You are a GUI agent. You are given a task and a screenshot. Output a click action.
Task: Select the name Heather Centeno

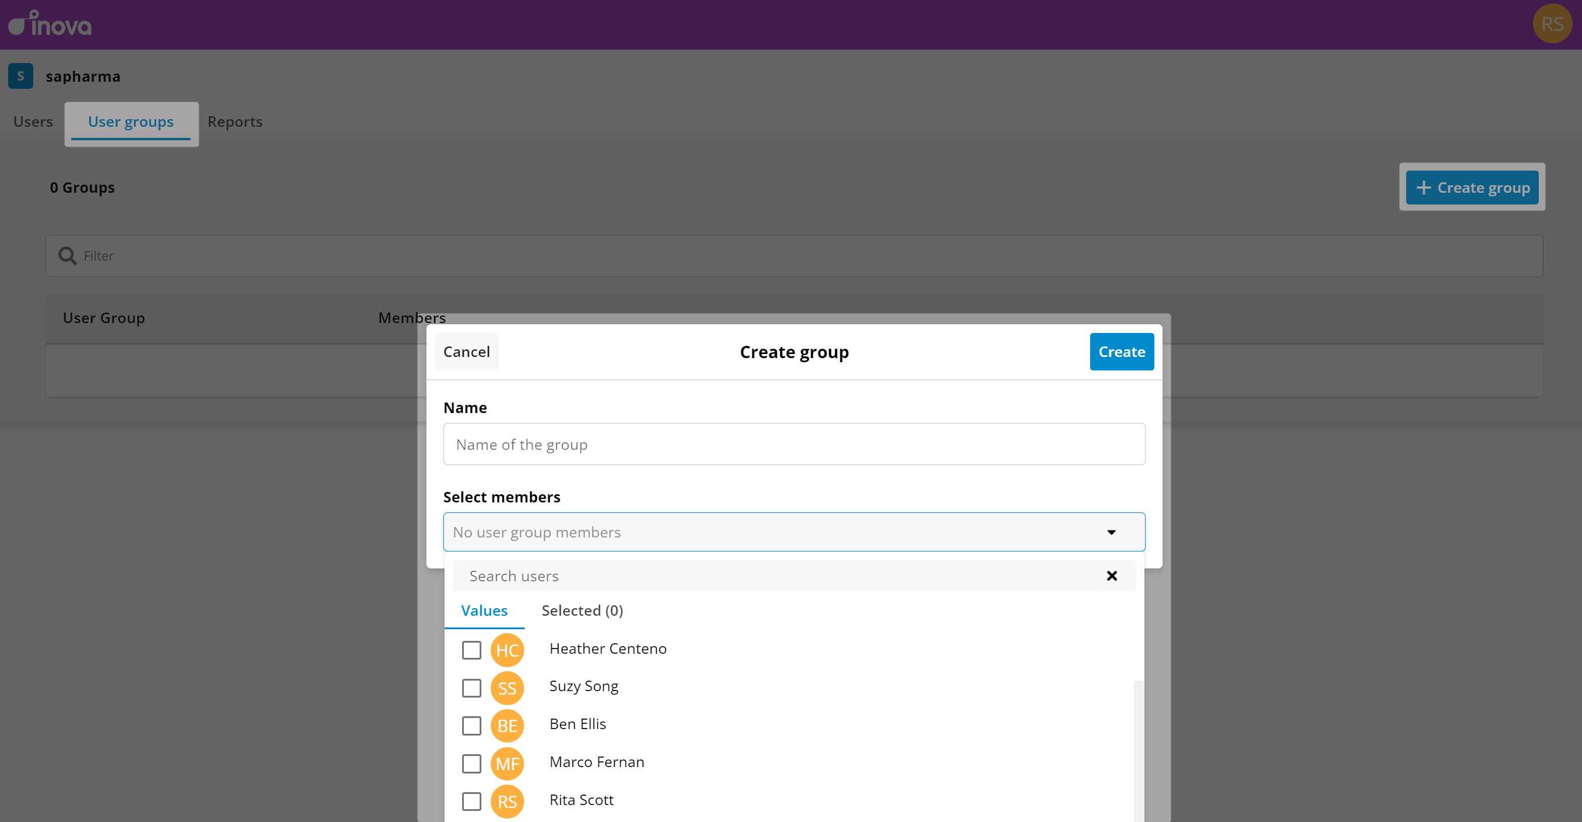point(608,648)
